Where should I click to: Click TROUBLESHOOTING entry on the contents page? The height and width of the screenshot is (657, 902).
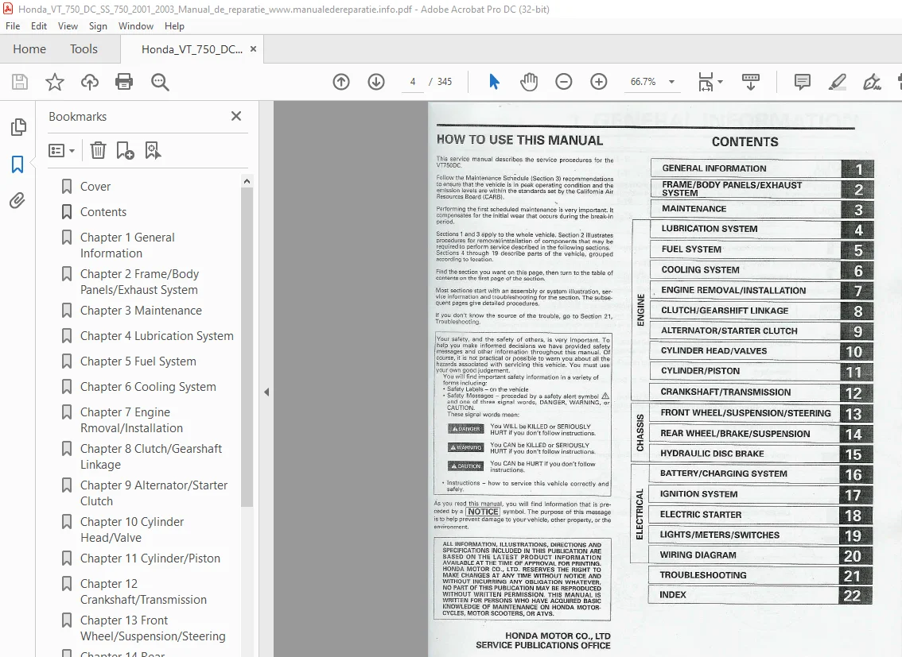[703, 575]
